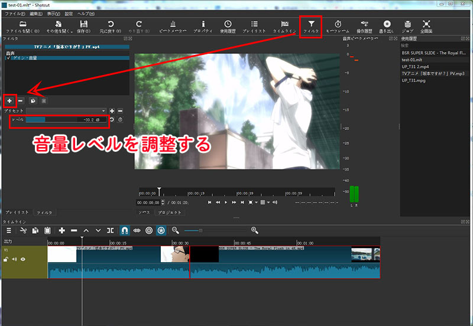Viewport: 473px width, 326px height.
Task: Toggle the Timeline panel from the toolbar
Action: pos(284,27)
